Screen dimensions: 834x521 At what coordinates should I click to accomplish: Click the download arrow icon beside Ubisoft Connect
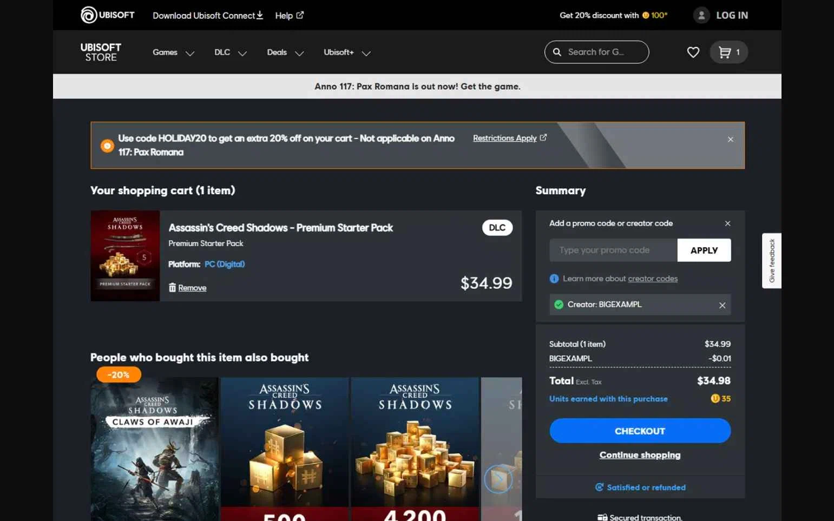pos(260,15)
